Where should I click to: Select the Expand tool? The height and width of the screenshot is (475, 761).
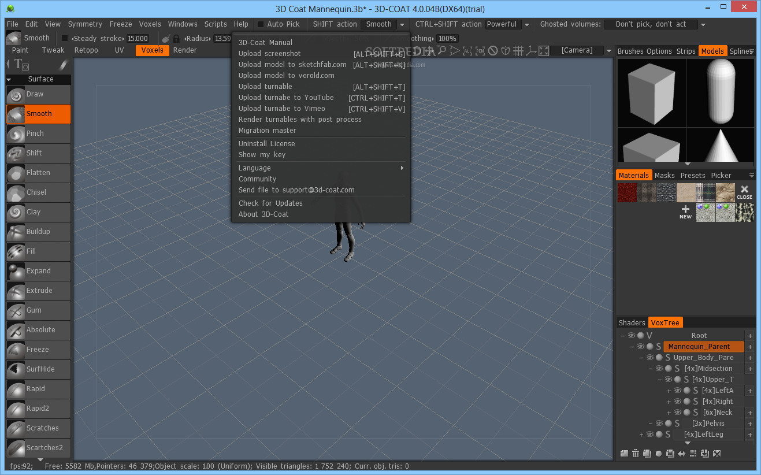(38, 271)
